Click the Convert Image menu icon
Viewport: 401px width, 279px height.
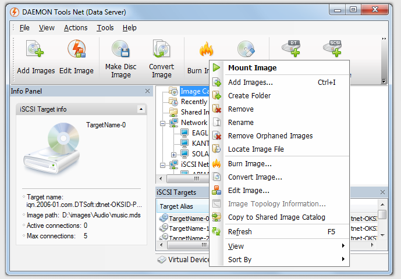coord(217,177)
